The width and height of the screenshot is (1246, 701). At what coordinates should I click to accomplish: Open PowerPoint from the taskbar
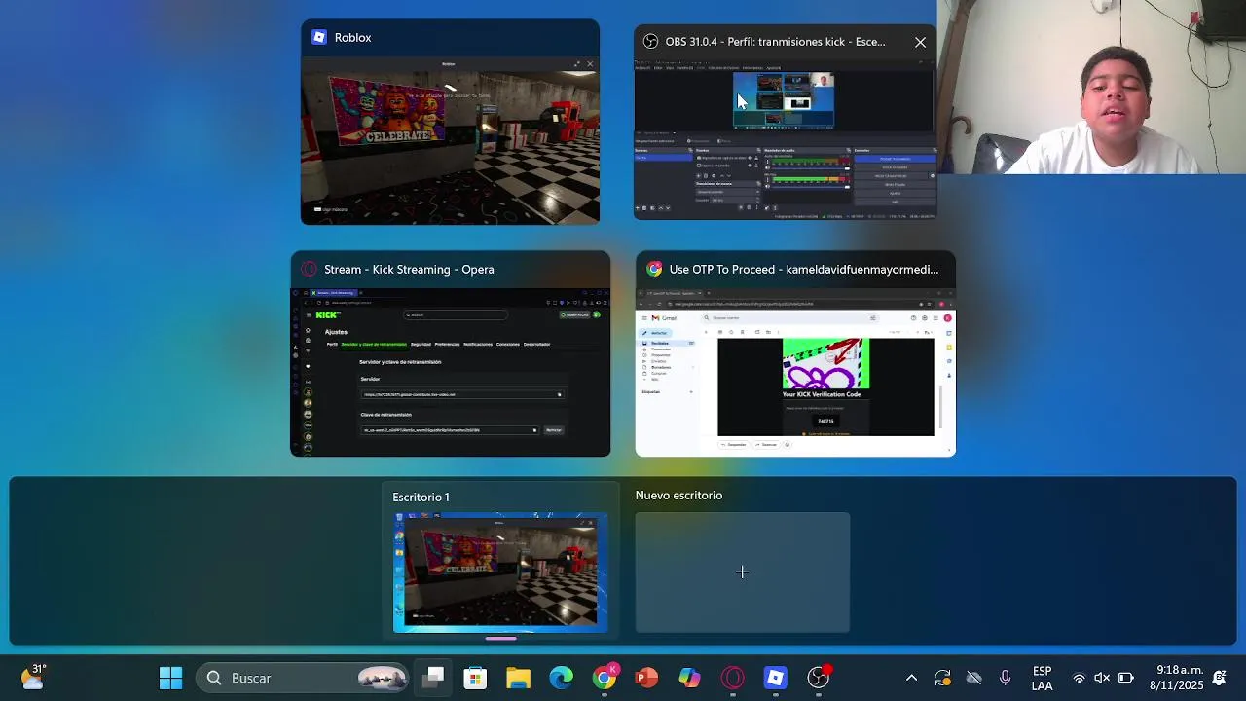pyautogui.click(x=646, y=678)
